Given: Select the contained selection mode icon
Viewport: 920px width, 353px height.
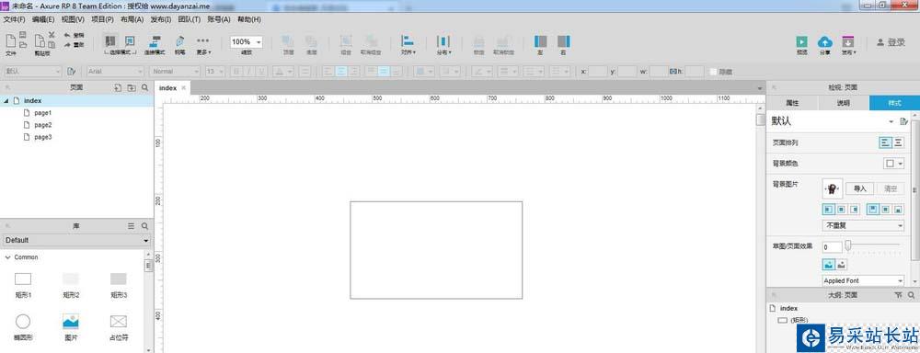Looking at the screenshot, I should pos(130,40).
